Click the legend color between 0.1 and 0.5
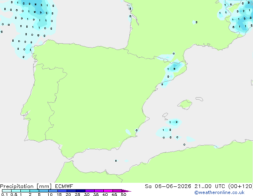 [x=7, y=191]
